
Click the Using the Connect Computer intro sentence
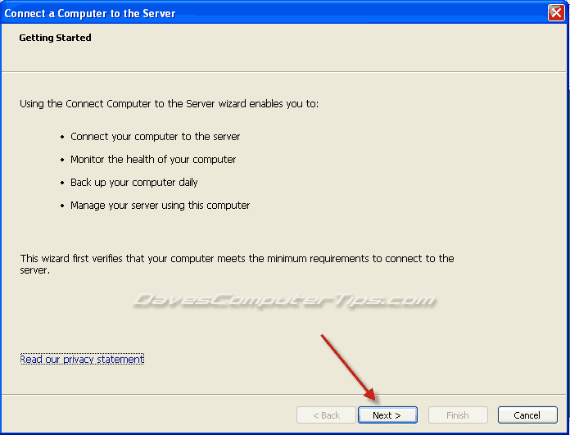coord(169,104)
